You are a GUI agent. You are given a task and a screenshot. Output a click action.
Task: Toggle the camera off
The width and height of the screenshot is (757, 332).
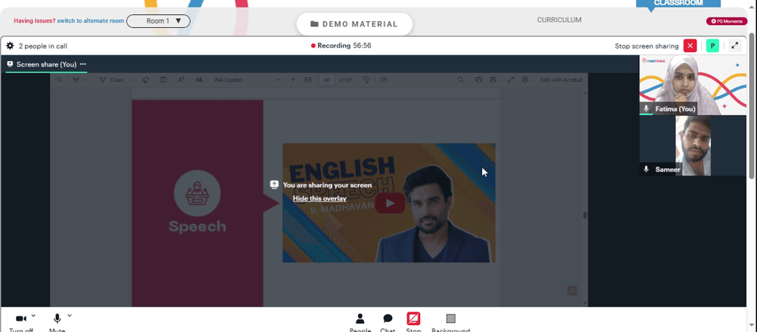20,318
